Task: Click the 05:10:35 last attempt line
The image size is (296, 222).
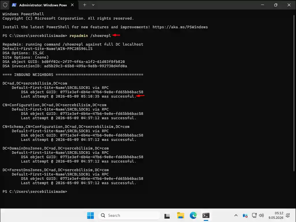Action: [x=78, y=96]
